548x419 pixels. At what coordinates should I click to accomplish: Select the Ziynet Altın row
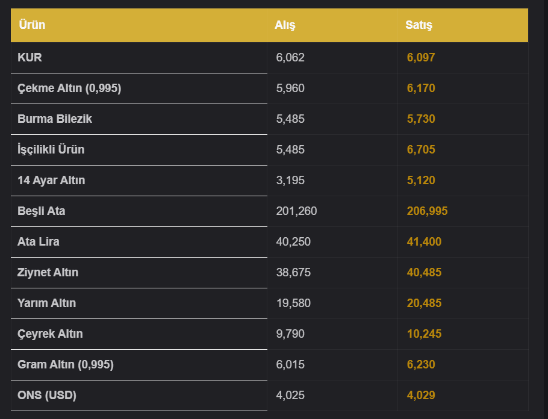point(269,273)
